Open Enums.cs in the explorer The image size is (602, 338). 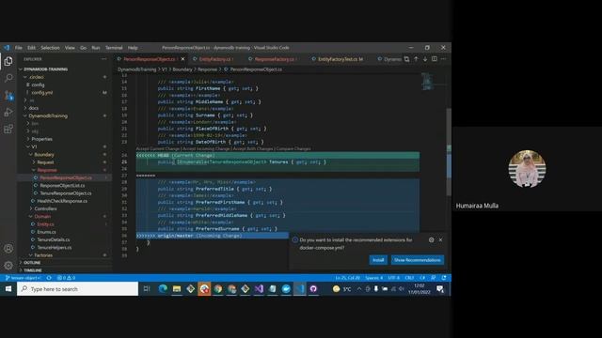click(x=46, y=232)
